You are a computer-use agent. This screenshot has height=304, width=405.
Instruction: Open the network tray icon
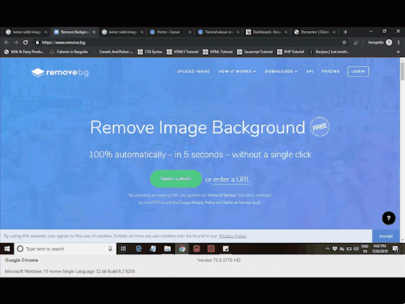point(342,248)
